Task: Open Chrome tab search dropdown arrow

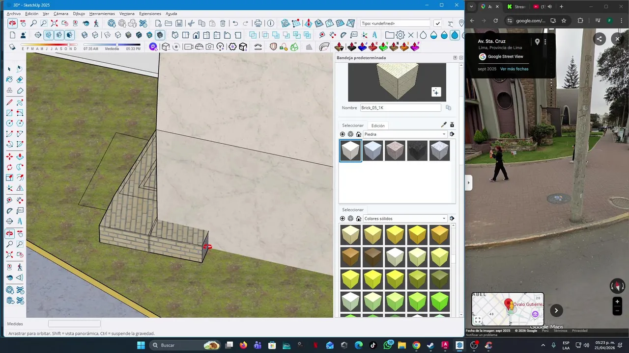Action: click(472, 7)
